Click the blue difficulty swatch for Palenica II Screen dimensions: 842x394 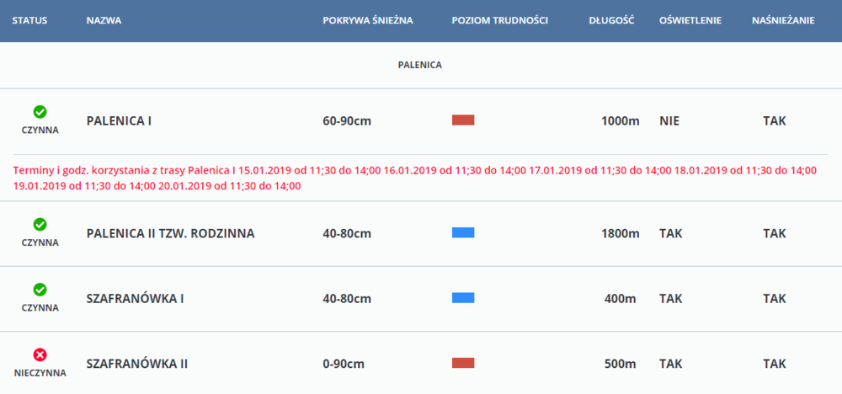pyautogui.click(x=463, y=233)
